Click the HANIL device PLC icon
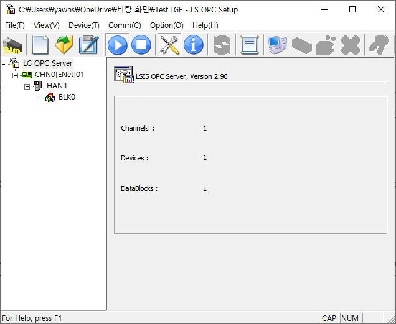396x324 pixels. tap(38, 86)
